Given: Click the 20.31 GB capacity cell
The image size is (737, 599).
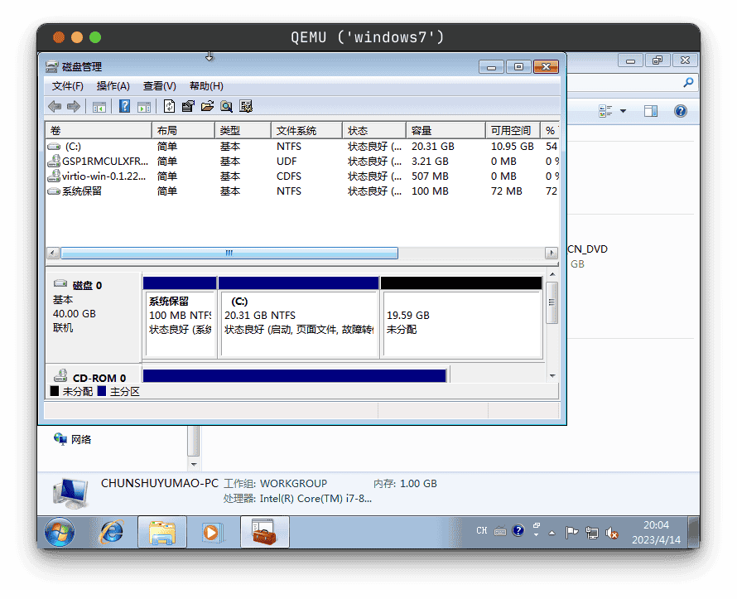Looking at the screenshot, I should (433, 146).
